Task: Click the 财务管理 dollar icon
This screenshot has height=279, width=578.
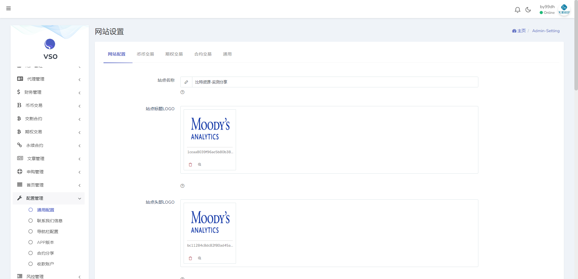Action: click(x=19, y=92)
